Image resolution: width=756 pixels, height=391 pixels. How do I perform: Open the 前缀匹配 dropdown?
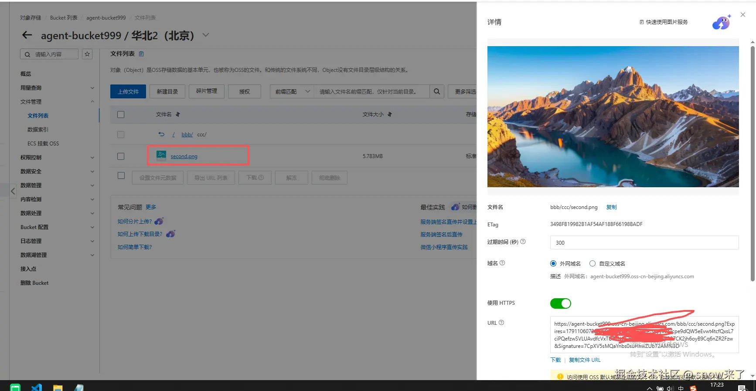tap(292, 91)
